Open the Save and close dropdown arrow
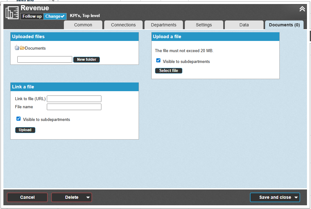The height and width of the screenshot is (209, 311). click(296, 198)
